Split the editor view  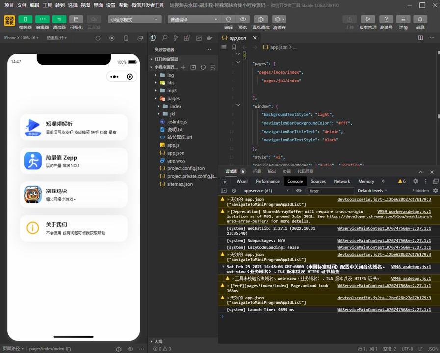pos(420,38)
